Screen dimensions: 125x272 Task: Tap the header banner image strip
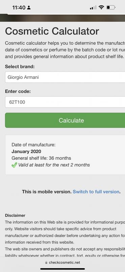coord(62,18)
